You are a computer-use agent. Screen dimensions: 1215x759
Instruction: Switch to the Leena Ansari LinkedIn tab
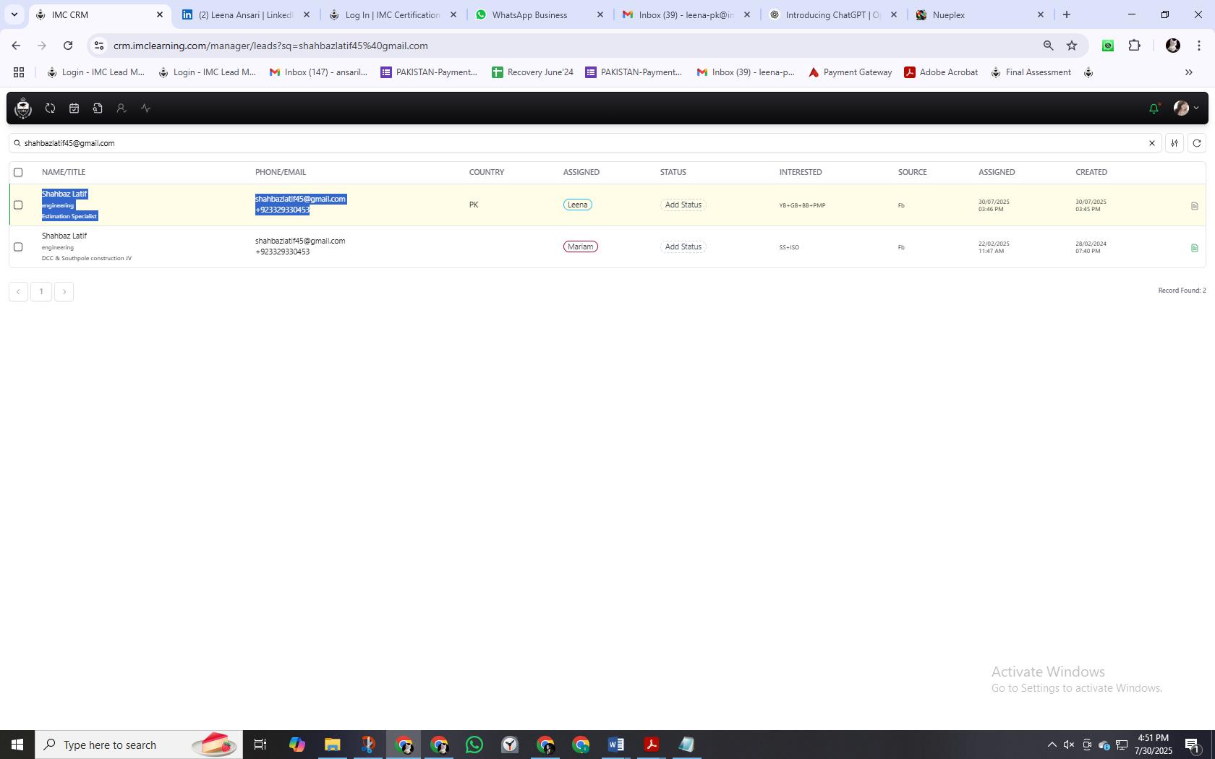(246, 14)
